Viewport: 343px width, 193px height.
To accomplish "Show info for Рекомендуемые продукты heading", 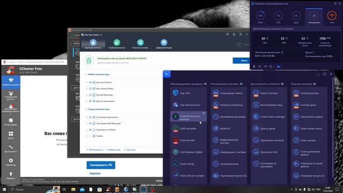I will 205,84.
